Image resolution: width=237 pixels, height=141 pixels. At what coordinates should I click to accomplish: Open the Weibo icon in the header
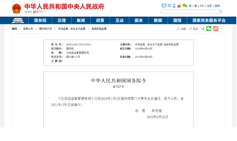(x=179, y=6)
